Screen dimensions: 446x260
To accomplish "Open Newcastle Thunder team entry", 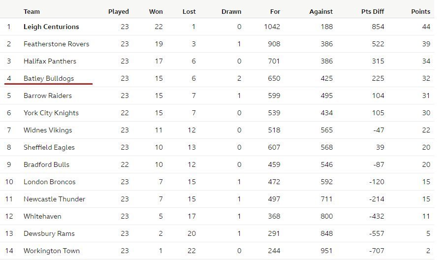I will pyautogui.click(x=54, y=199).
